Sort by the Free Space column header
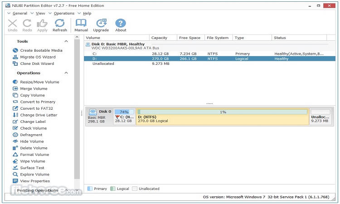 [x=190, y=38]
